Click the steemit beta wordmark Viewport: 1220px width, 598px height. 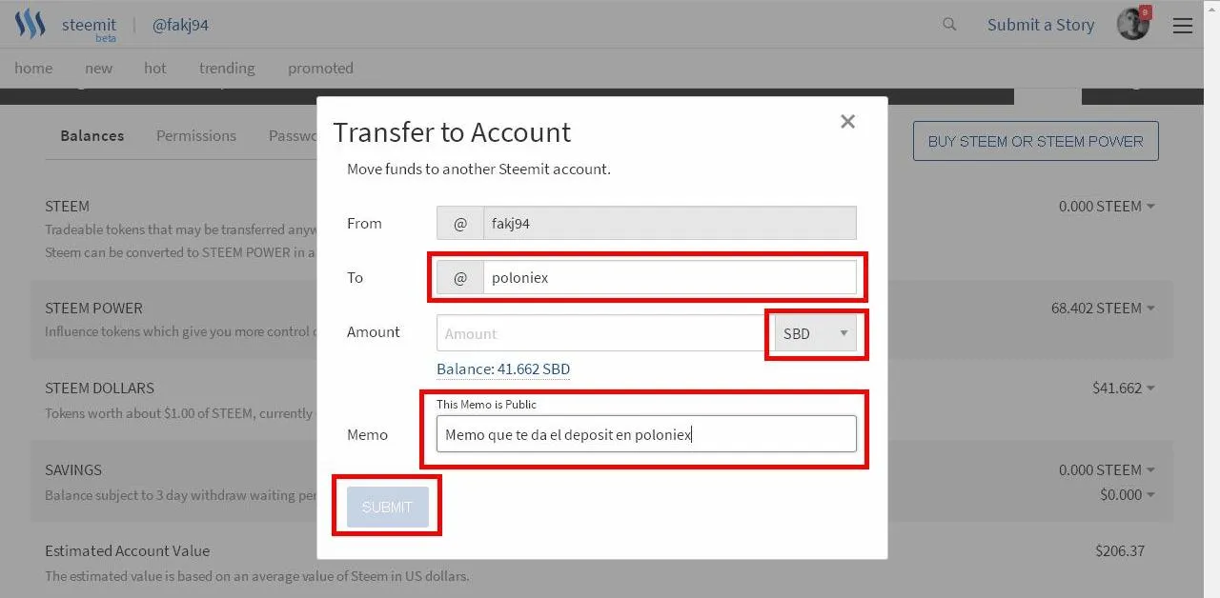click(x=89, y=28)
